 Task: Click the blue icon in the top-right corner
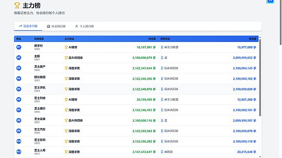click(x=270, y=1)
